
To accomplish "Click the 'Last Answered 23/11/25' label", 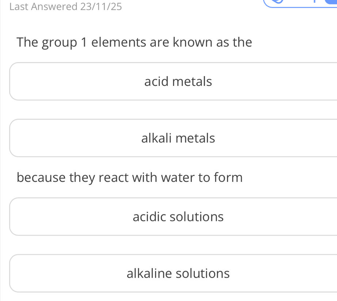I will [66, 6].
